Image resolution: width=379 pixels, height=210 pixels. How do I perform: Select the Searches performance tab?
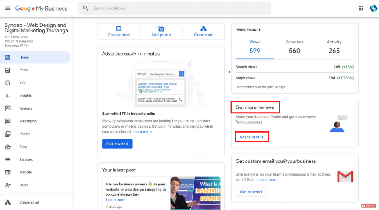294,46
